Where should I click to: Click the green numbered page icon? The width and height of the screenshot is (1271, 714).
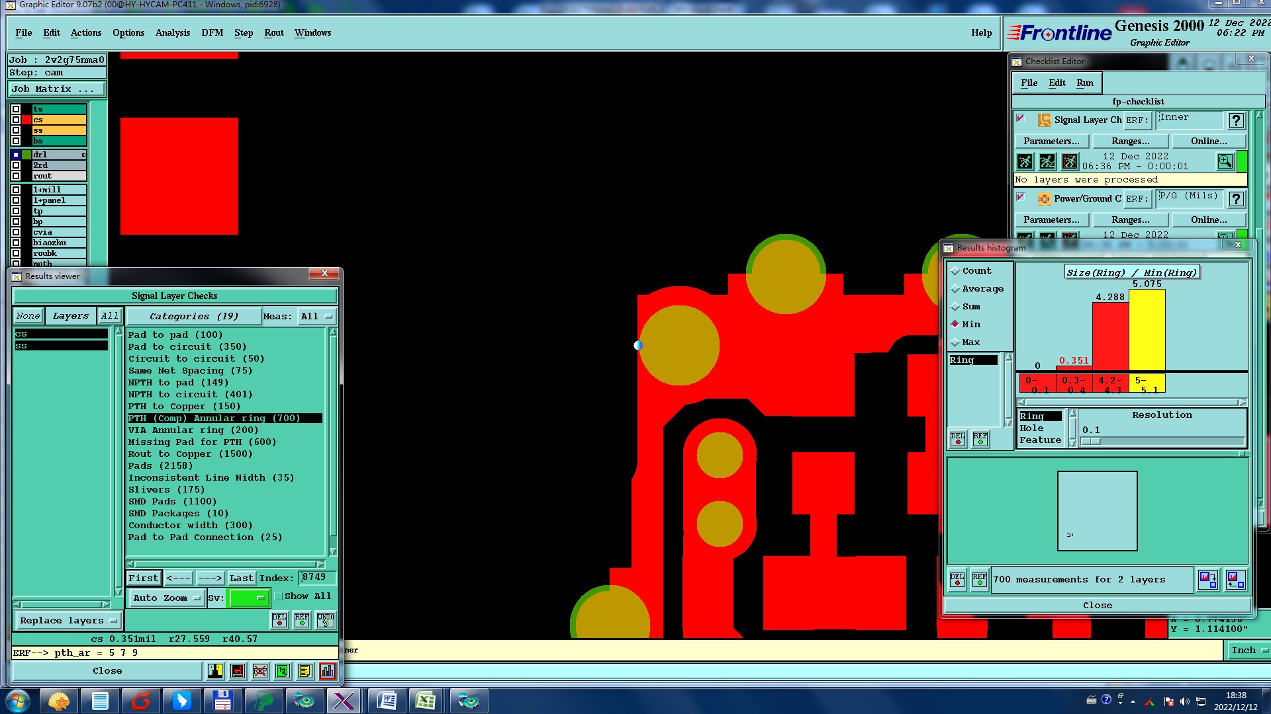282,671
